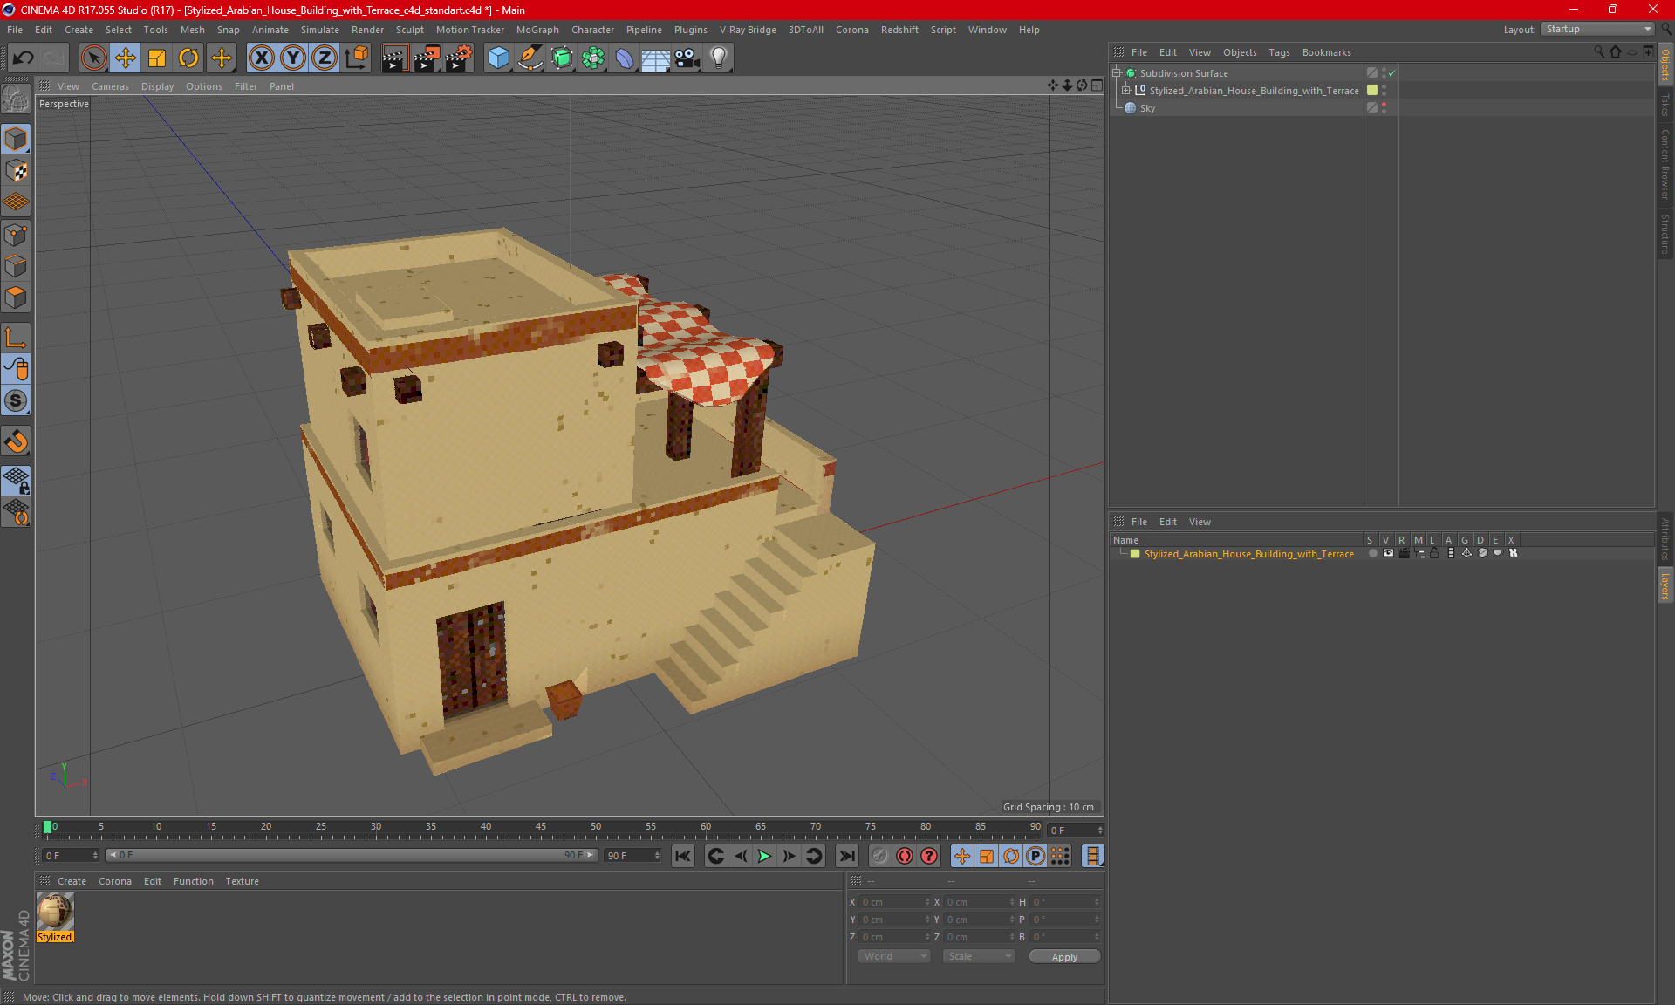Viewport: 1675px width, 1005px height.
Task: Click yellow layer color swatch in Layers
Action: pyautogui.click(x=1135, y=554)
